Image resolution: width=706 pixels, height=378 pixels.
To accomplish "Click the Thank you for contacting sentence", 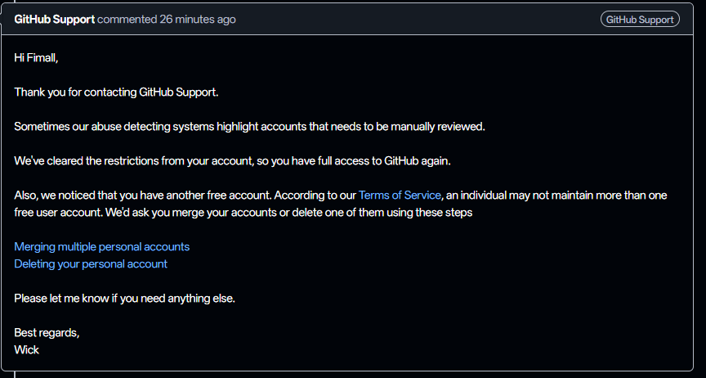I will point(116,92).
